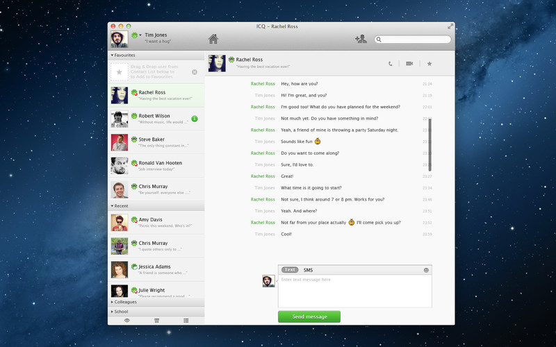Screen dimensions: 556x347
Task: Start a video call with Rachel Ross
Action: 409,64
